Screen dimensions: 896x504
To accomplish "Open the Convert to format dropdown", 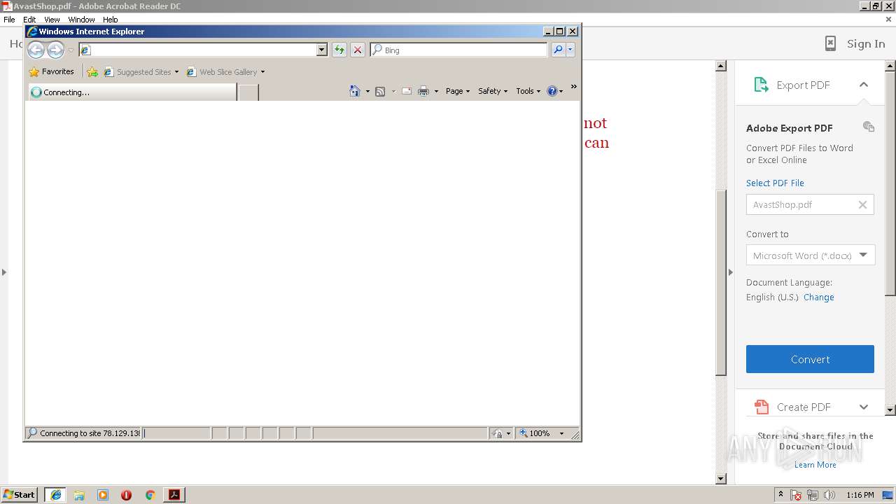I will pos(811,255).
